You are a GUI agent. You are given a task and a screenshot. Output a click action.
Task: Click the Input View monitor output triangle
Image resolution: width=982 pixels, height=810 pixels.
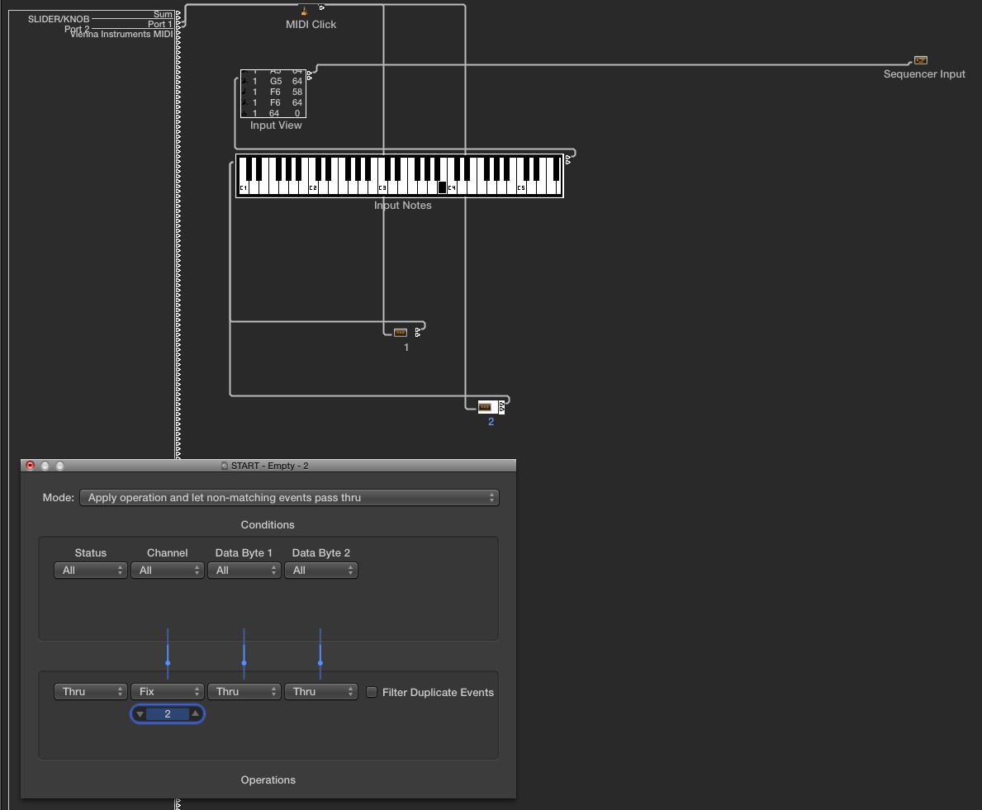(310, 76)
